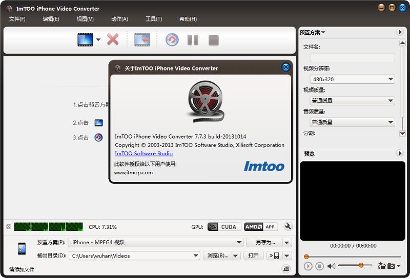Open the arrow next to device transfer
Image resolution: width=410 pixels, height=278 pixels.
[287, 256]
